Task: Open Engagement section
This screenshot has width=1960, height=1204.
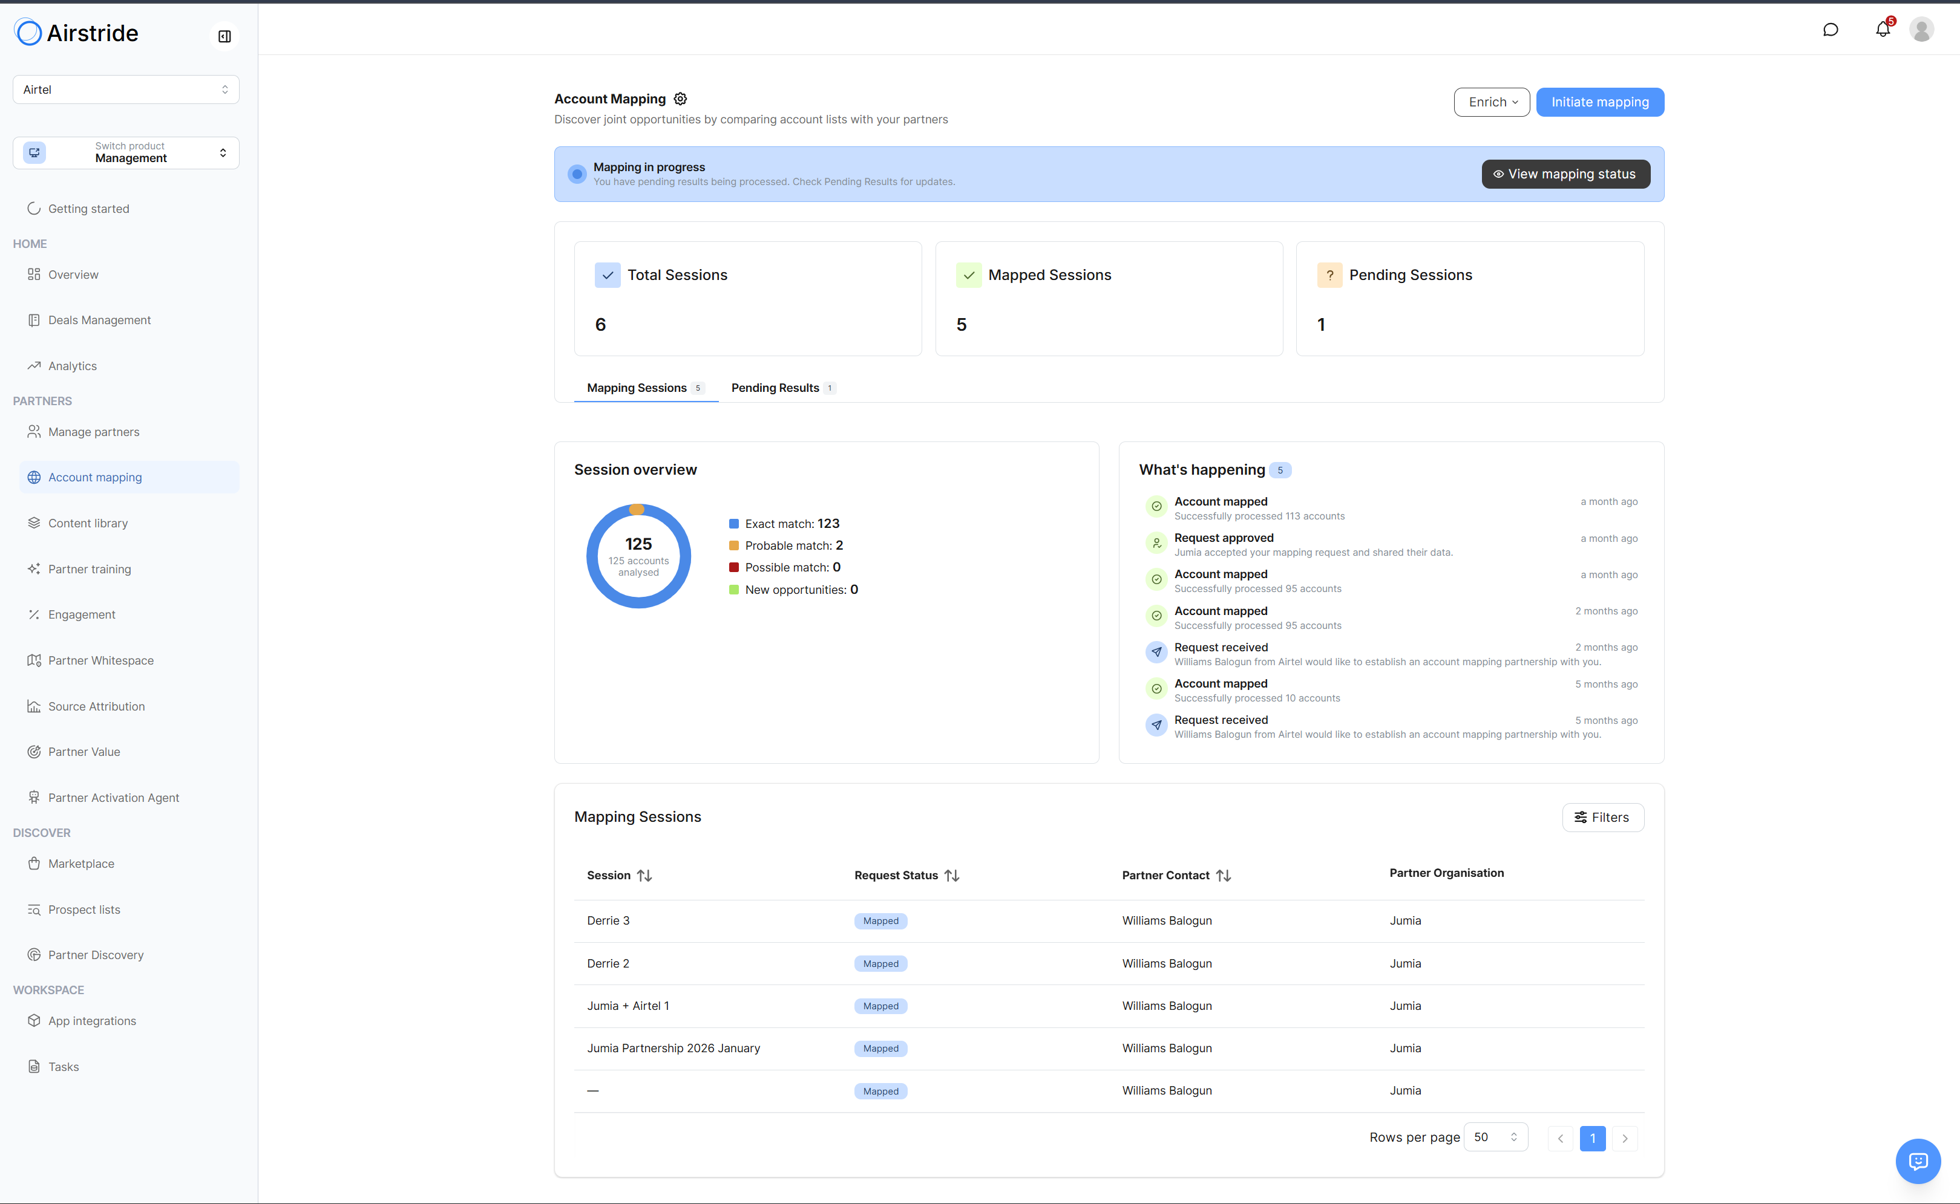Action: tap(129, 615)
